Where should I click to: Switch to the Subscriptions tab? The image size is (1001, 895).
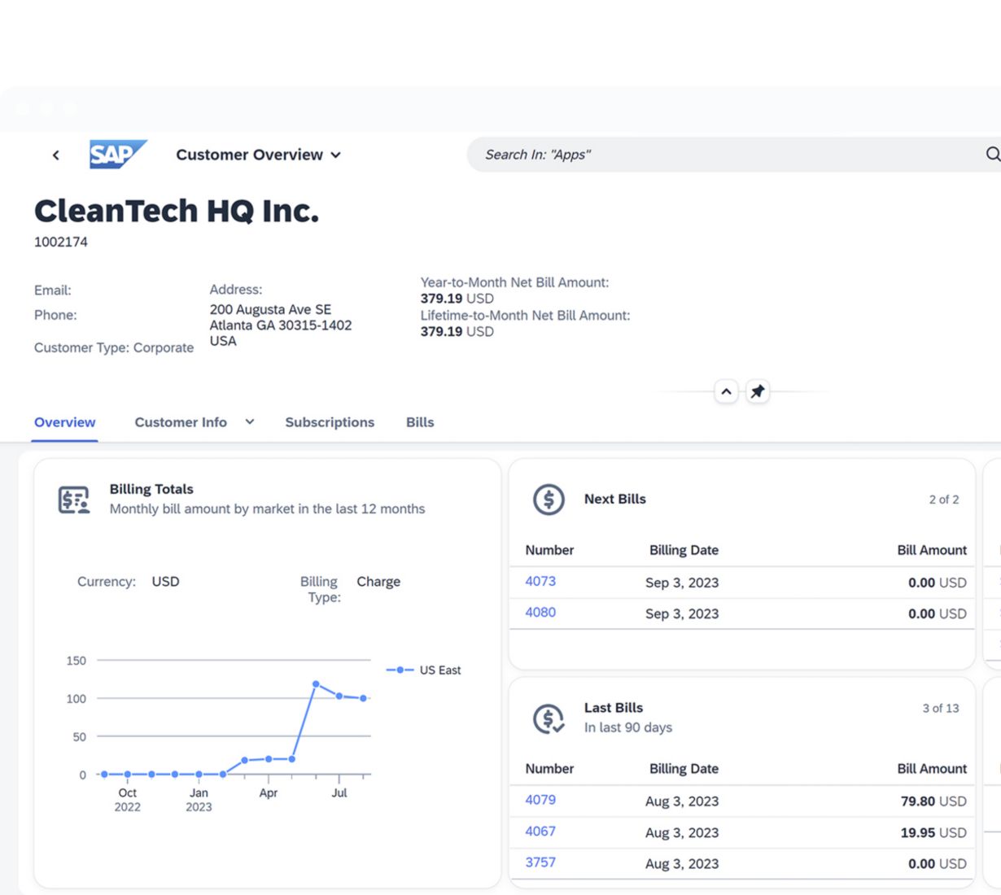330,422
